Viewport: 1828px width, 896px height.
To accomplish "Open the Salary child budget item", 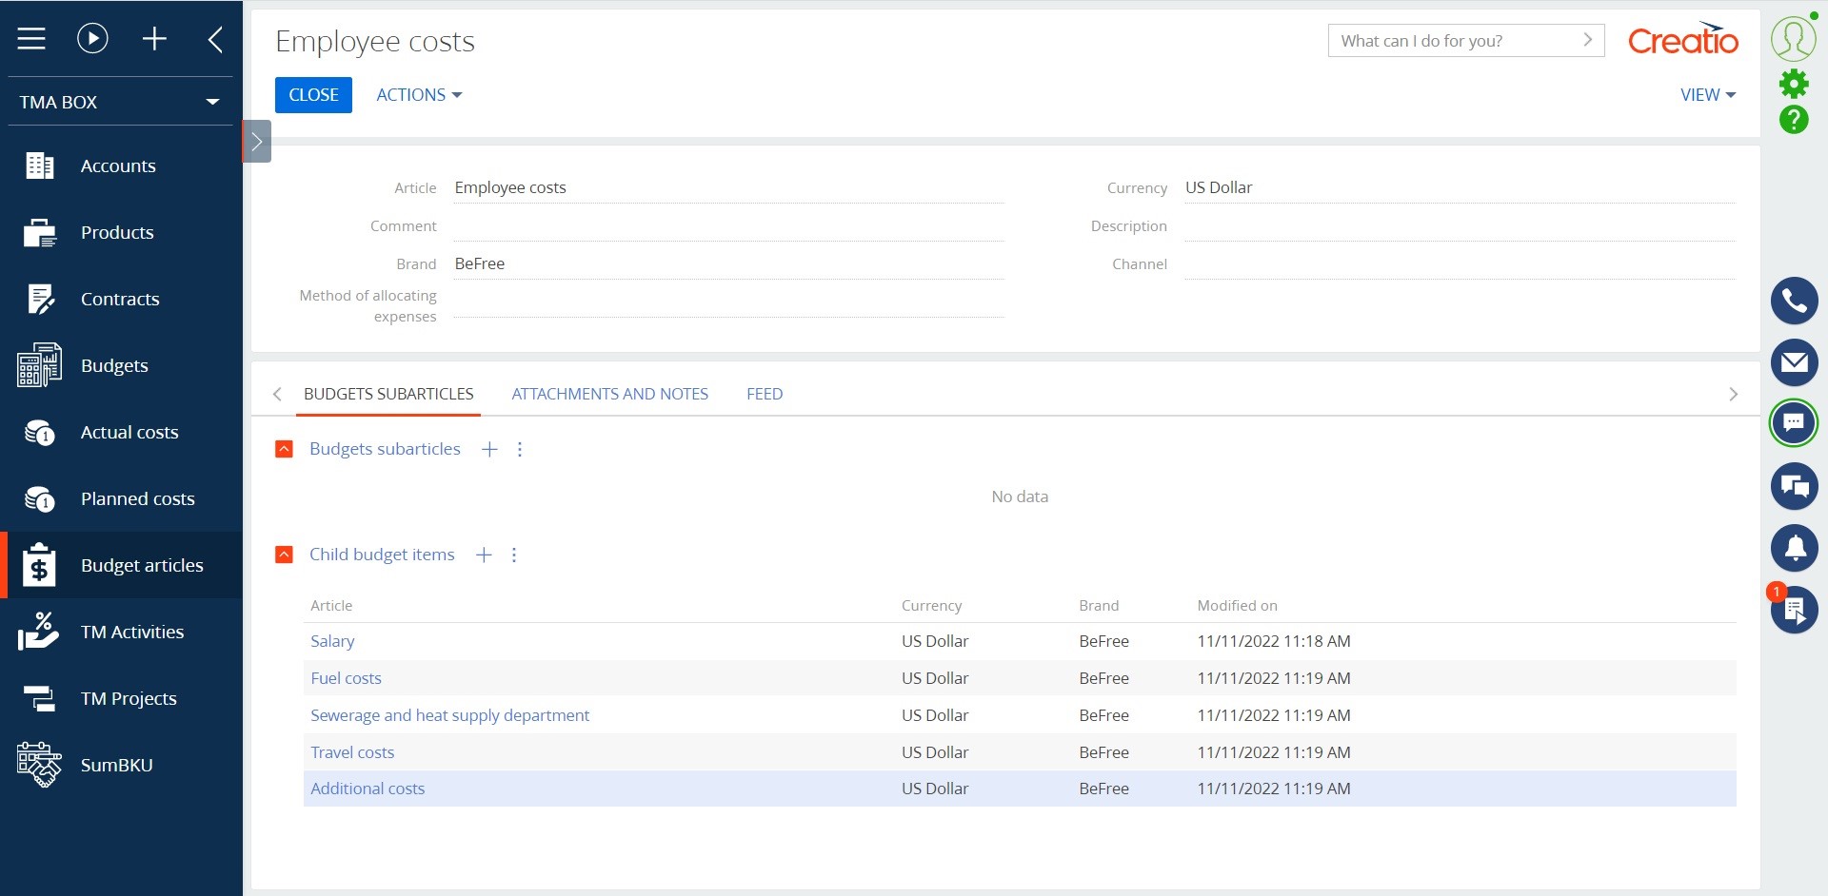I will click(332, 641).
